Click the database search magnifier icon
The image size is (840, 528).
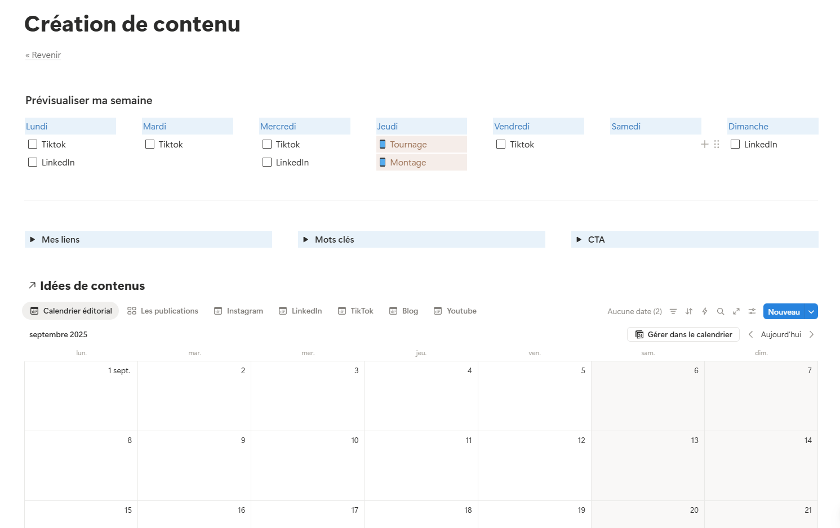[720, 311]
